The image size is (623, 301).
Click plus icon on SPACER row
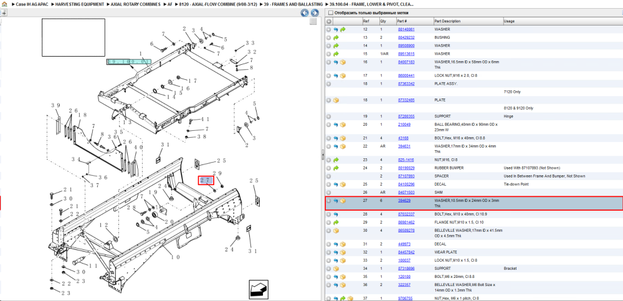(x=328, y=176)
